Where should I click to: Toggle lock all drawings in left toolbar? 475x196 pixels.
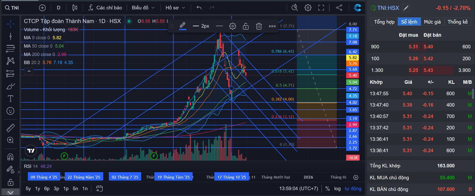tap(10, 182)
